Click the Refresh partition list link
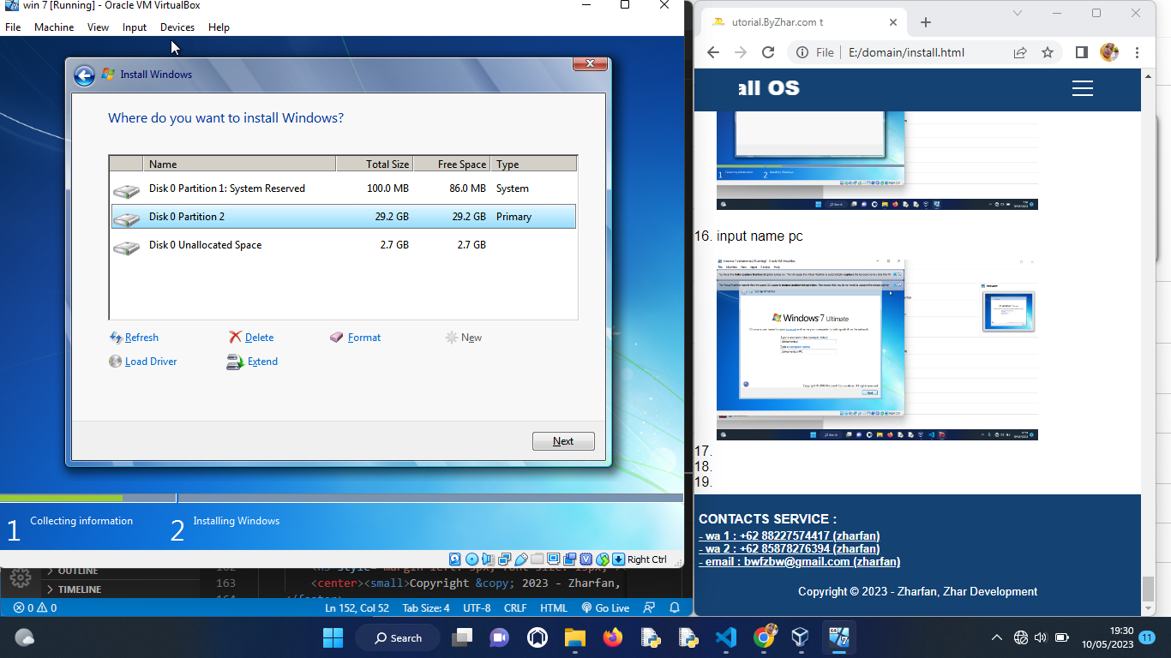Viewport: 1171px width, 658px height. pos(135,338)
